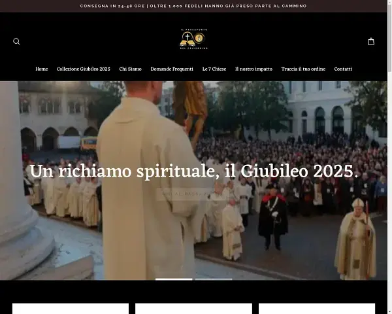Click the top announcement bar text
The image size is (392, 314).
point(193,6)
